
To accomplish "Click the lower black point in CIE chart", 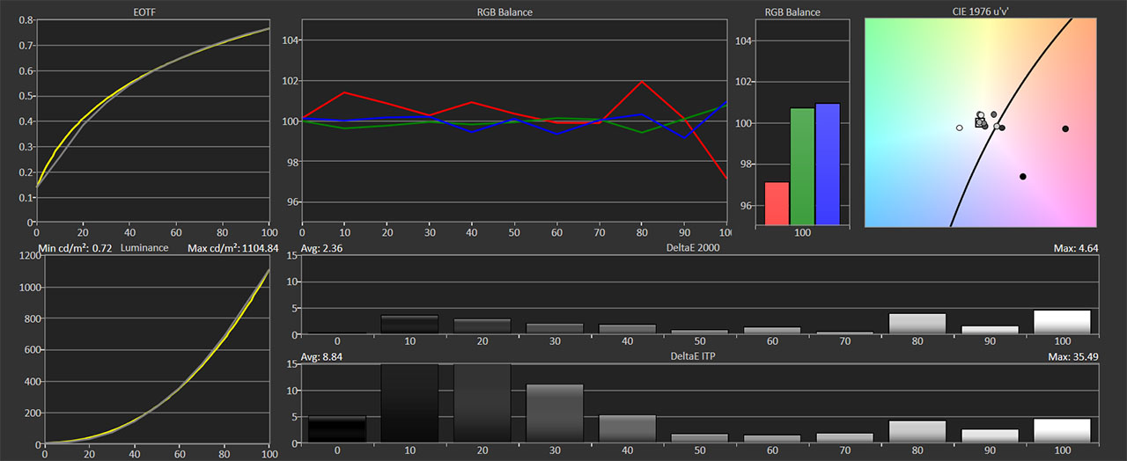I will tap(1023, 177).
